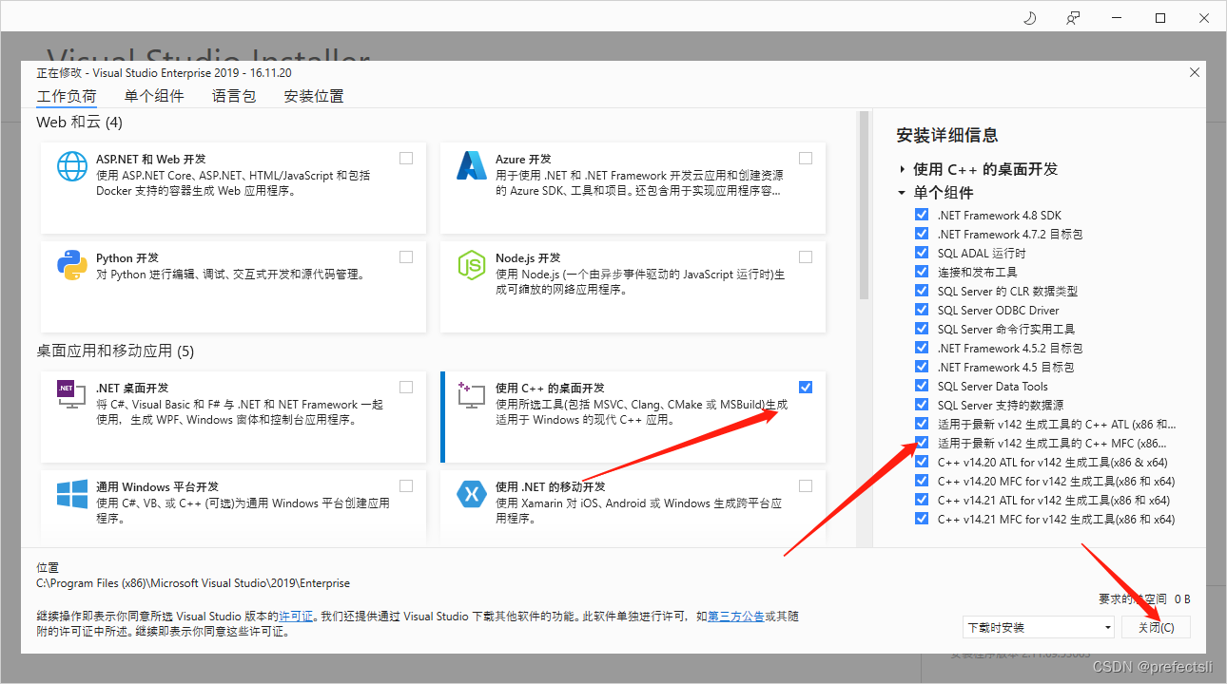Click the Azure development logo icon
The width and height of the screenshot is (1227, 684).
point(472,166)
